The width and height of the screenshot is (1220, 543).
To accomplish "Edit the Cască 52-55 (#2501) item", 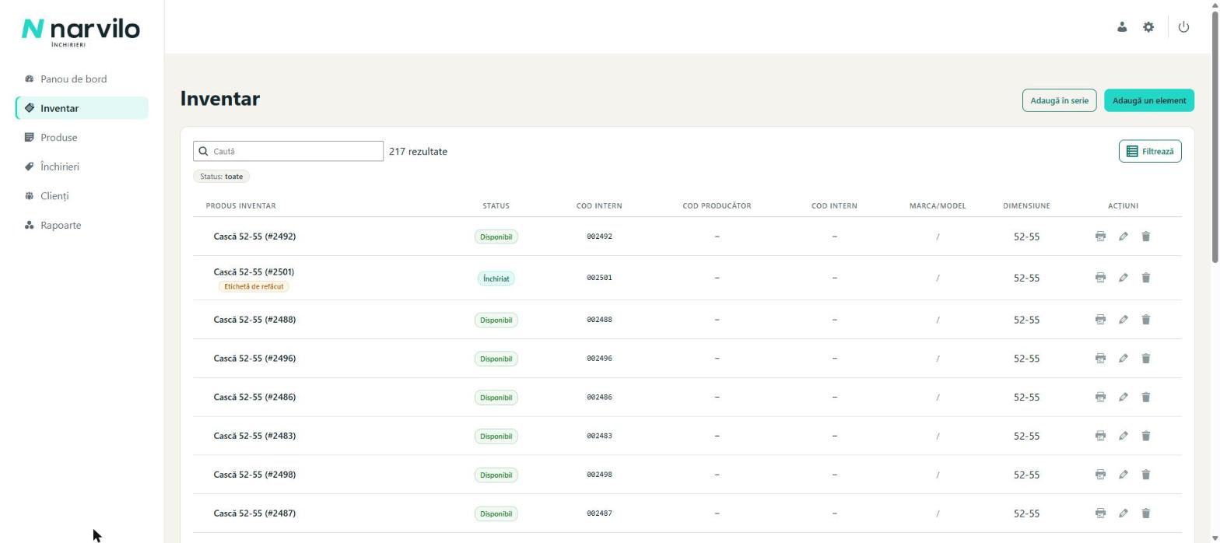I will tap(1123, 278).
